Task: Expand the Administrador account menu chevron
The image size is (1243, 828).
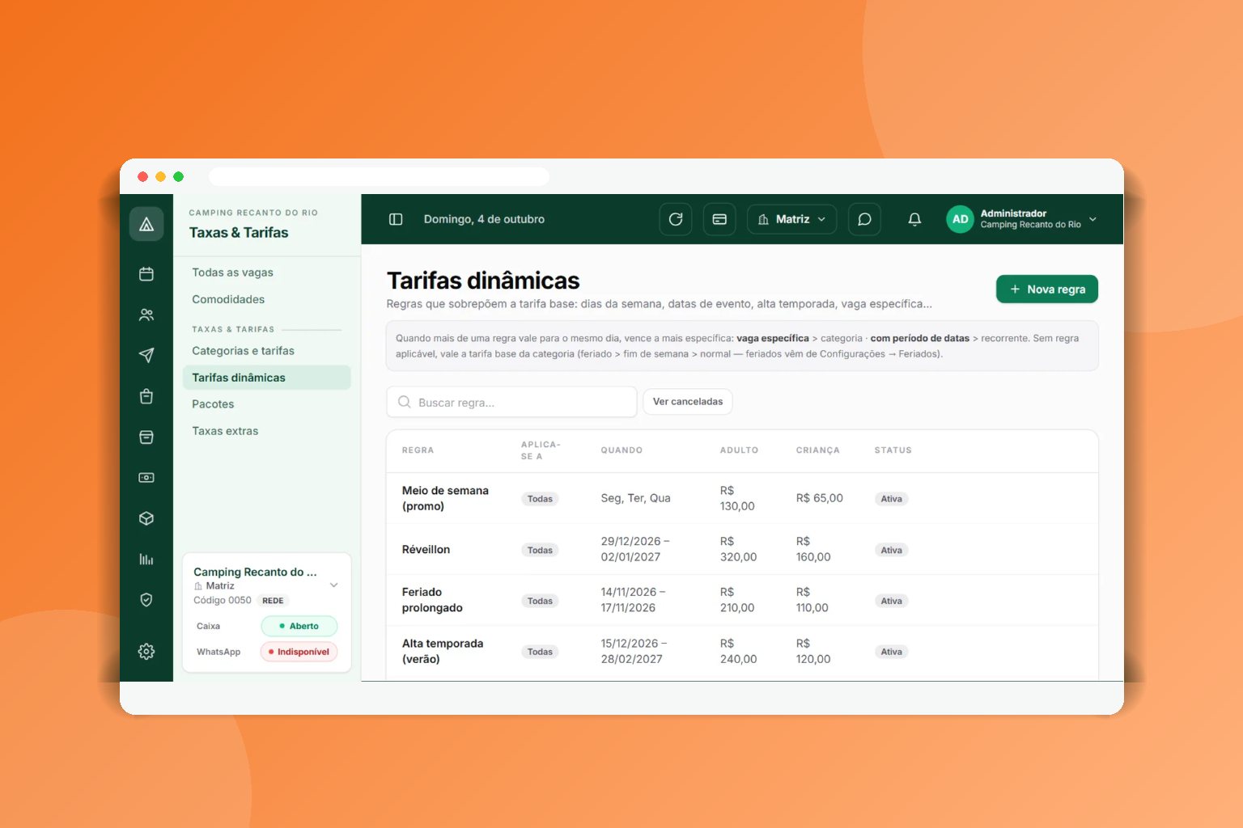Action: click(1092, 219)
